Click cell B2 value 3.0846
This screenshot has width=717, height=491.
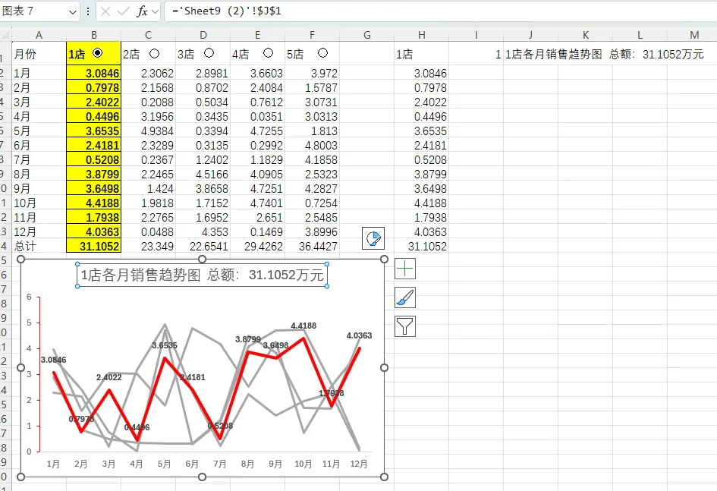(x=94, y=73)
